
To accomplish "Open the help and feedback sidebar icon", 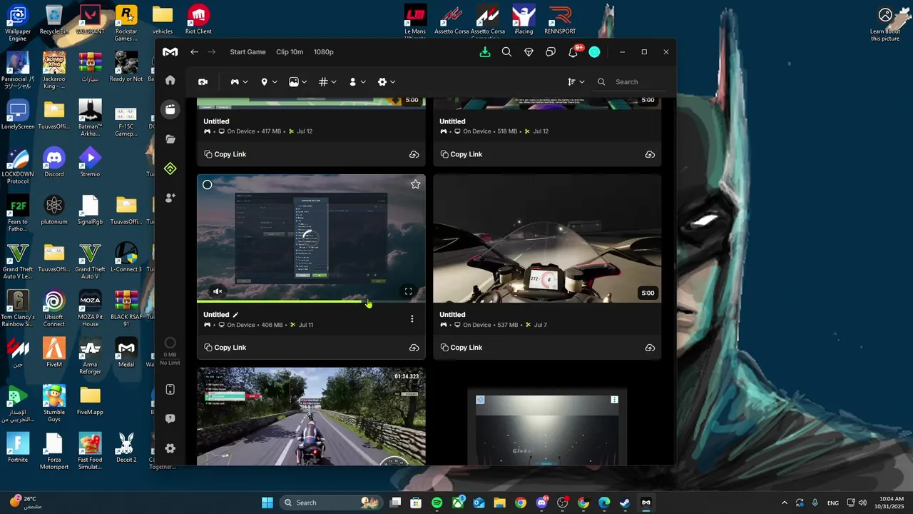I will (x=170, y=419).
